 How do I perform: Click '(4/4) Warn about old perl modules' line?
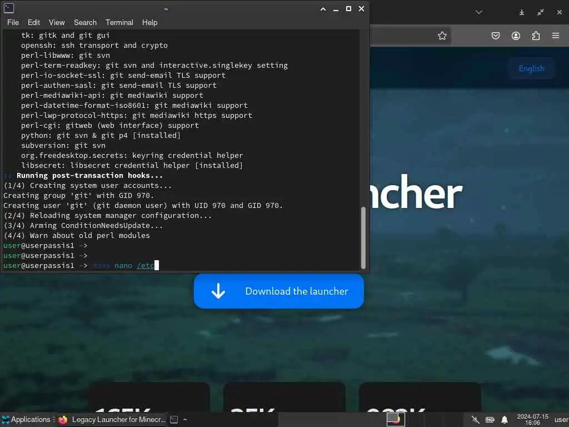pos(77,235)
